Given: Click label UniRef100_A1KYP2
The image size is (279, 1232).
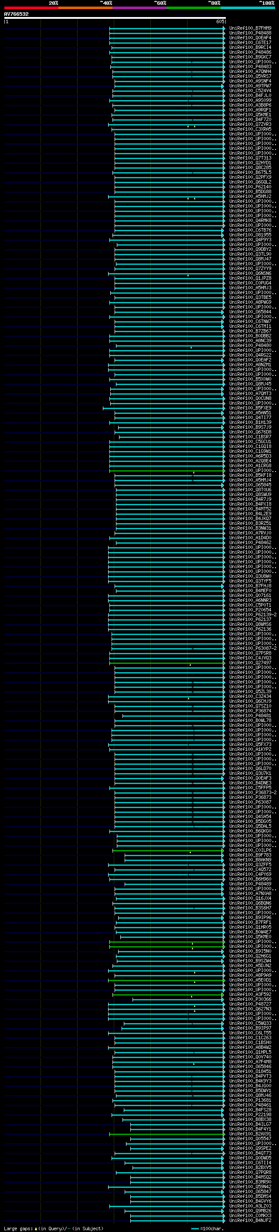Looking at the screenshot, I should click(x=250, y=750).
